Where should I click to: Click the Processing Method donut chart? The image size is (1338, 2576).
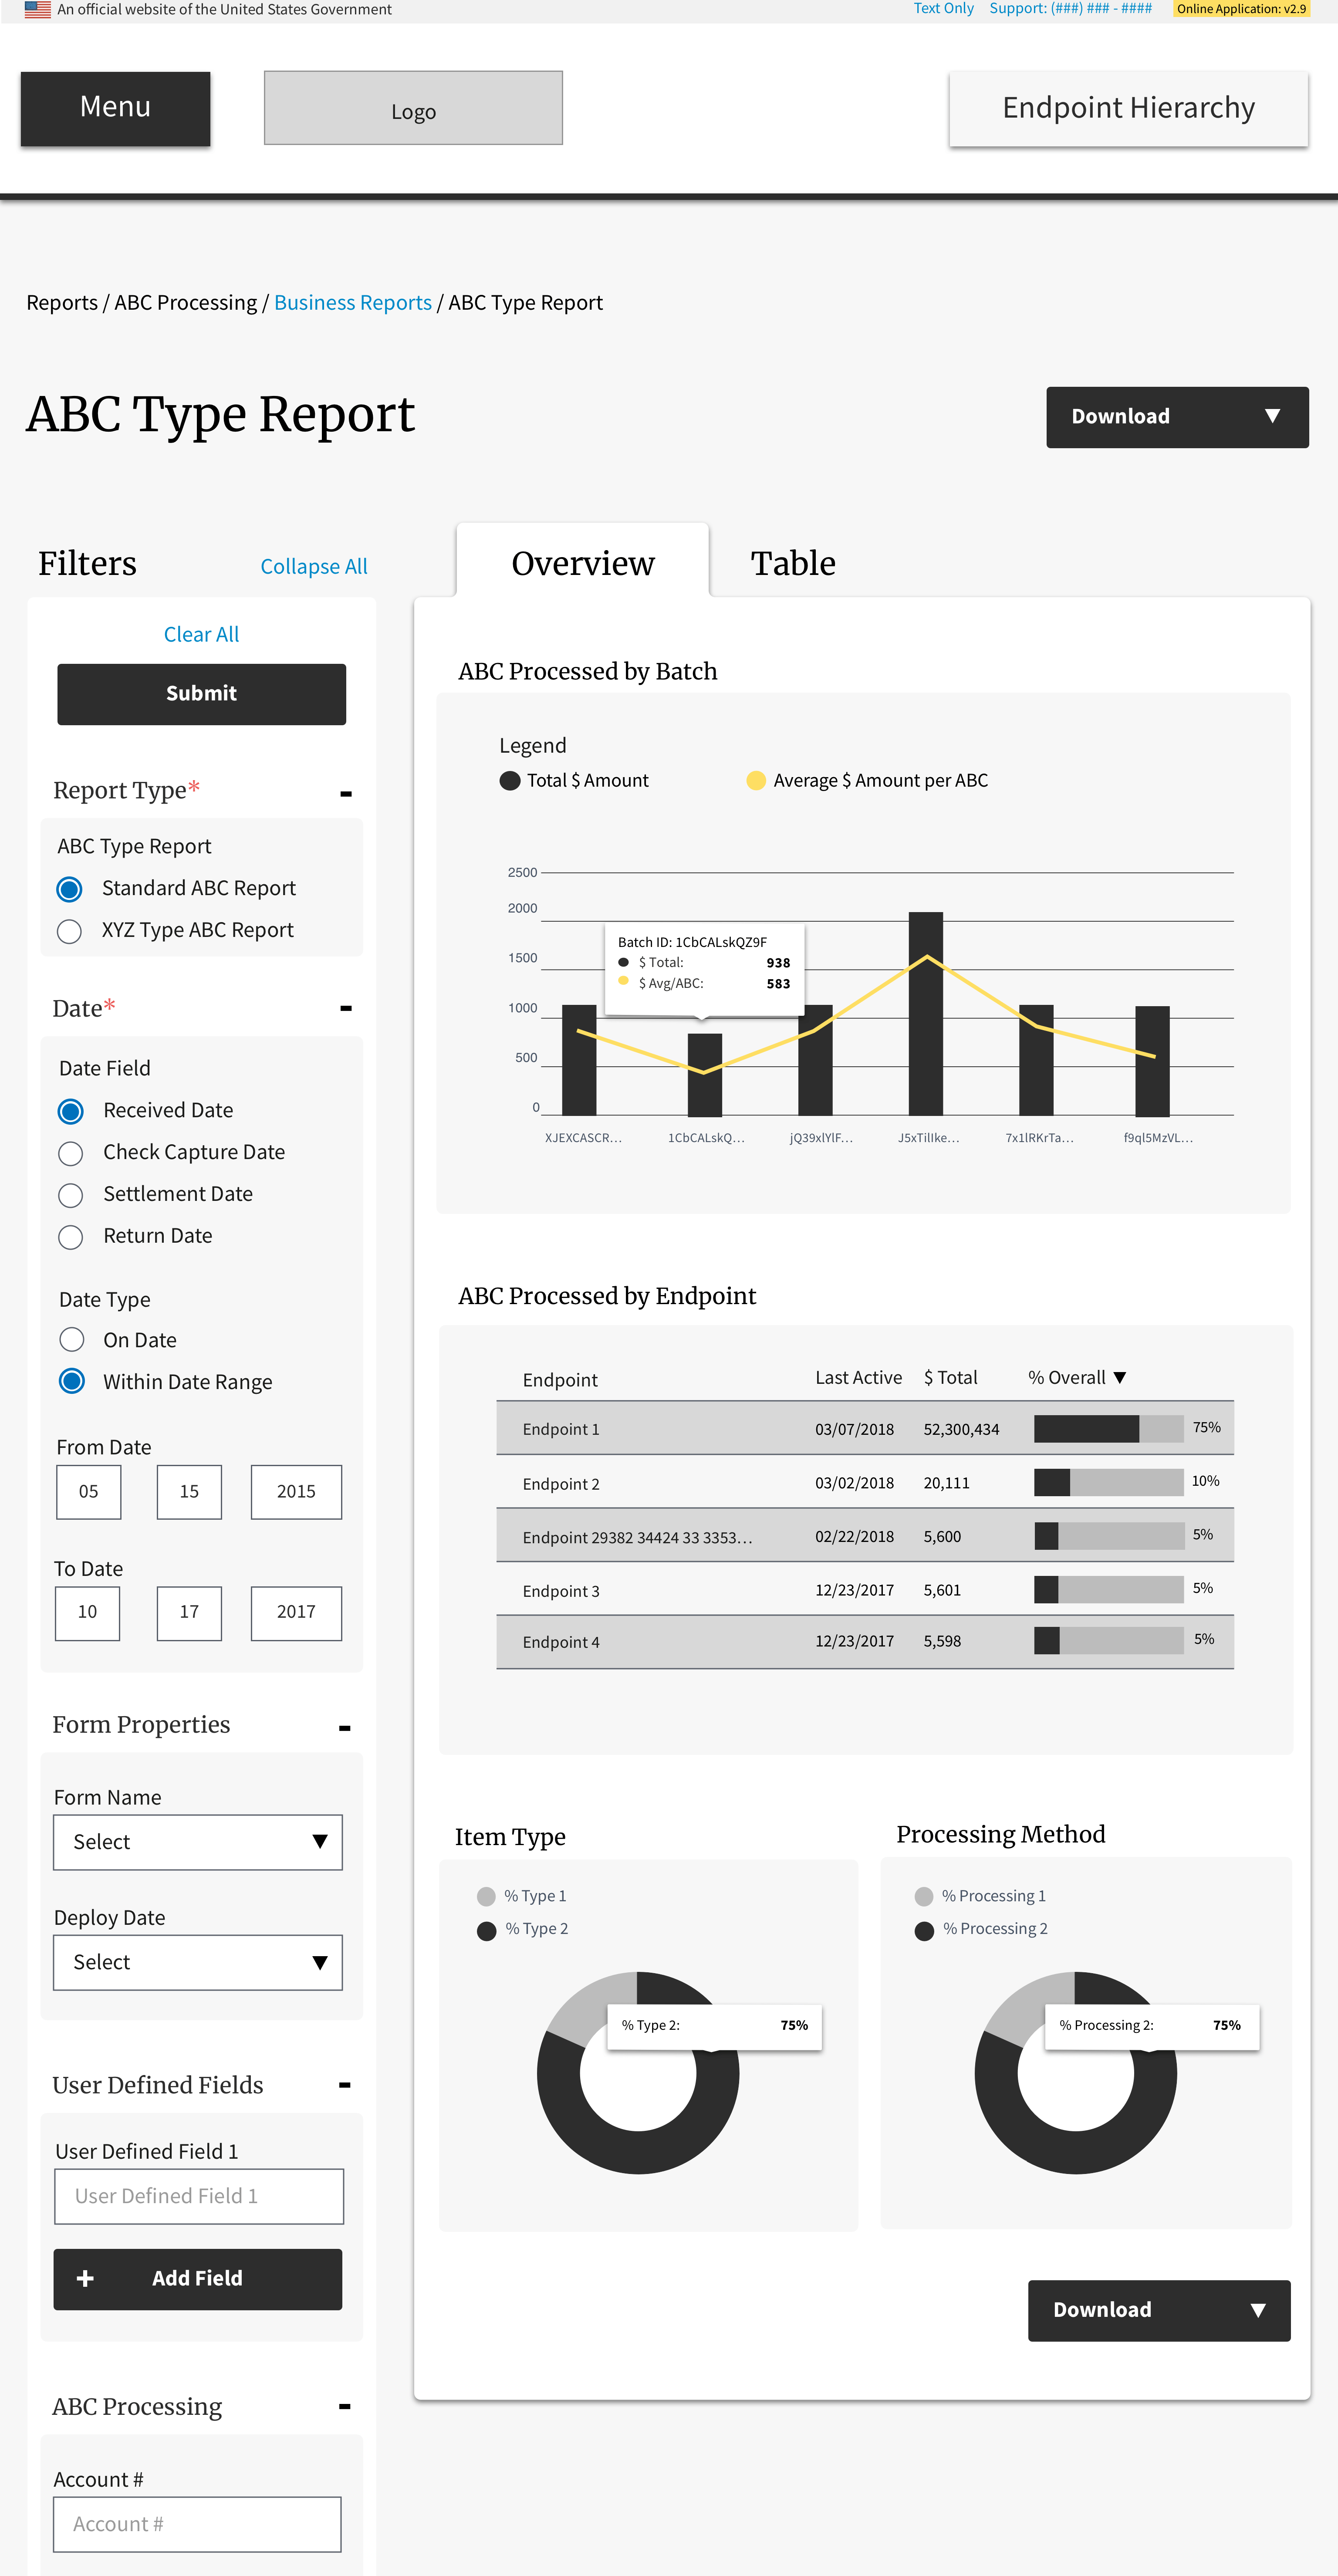tap(1076, 2073)
